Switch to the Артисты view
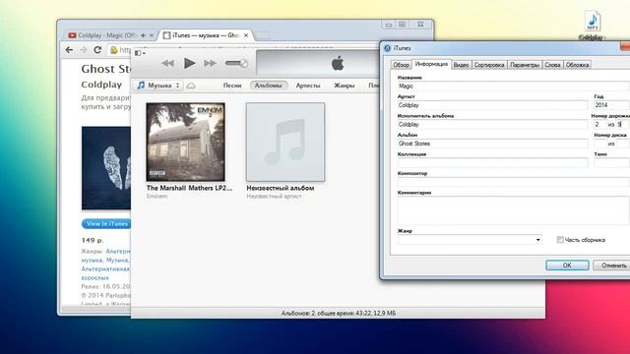 [x=308, y=86]
